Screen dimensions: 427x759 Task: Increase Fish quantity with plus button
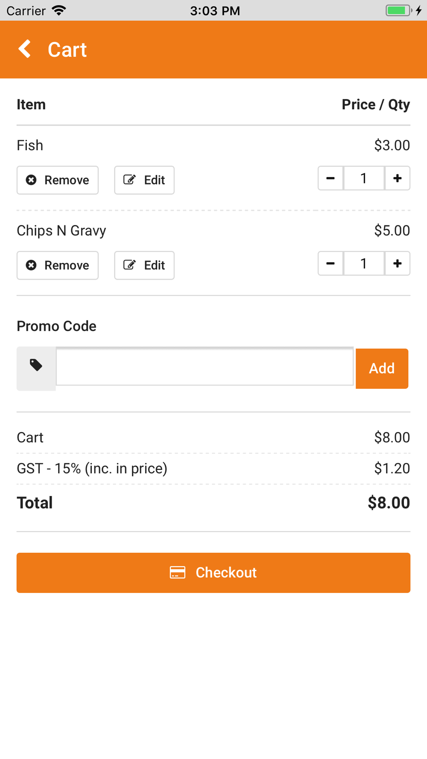tap(398, 178)
